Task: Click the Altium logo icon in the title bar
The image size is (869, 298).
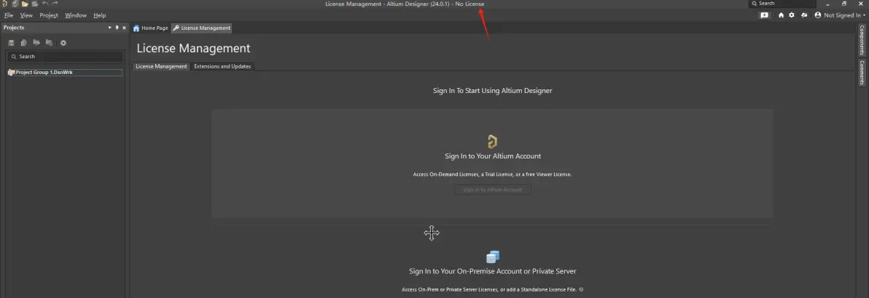Action: [4, 4]
